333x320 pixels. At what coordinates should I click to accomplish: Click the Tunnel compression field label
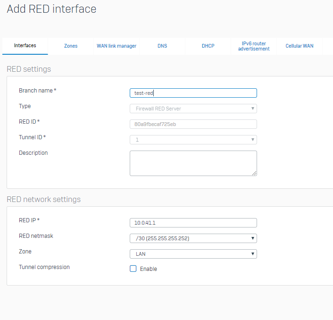[x=44, y=267]
